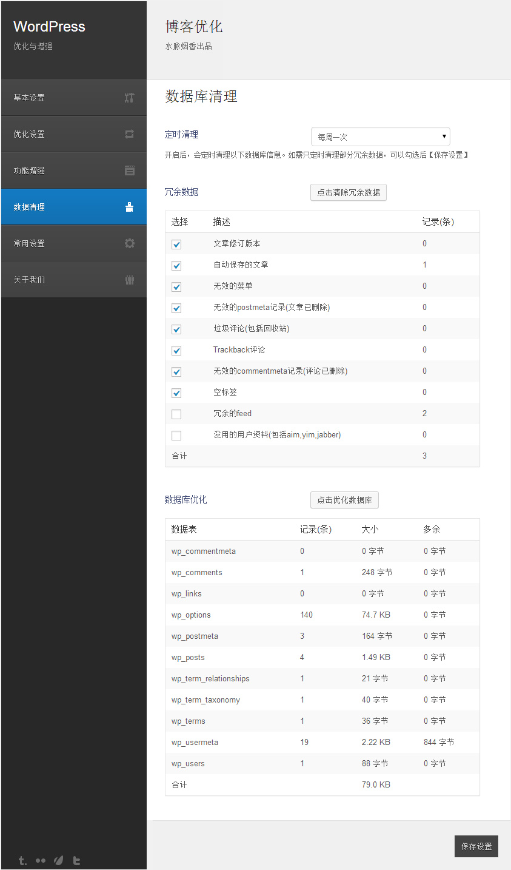Enable the 冗余的feed checkbox
The width and height of the screenshot is (511, 870).
pos(176,414)
